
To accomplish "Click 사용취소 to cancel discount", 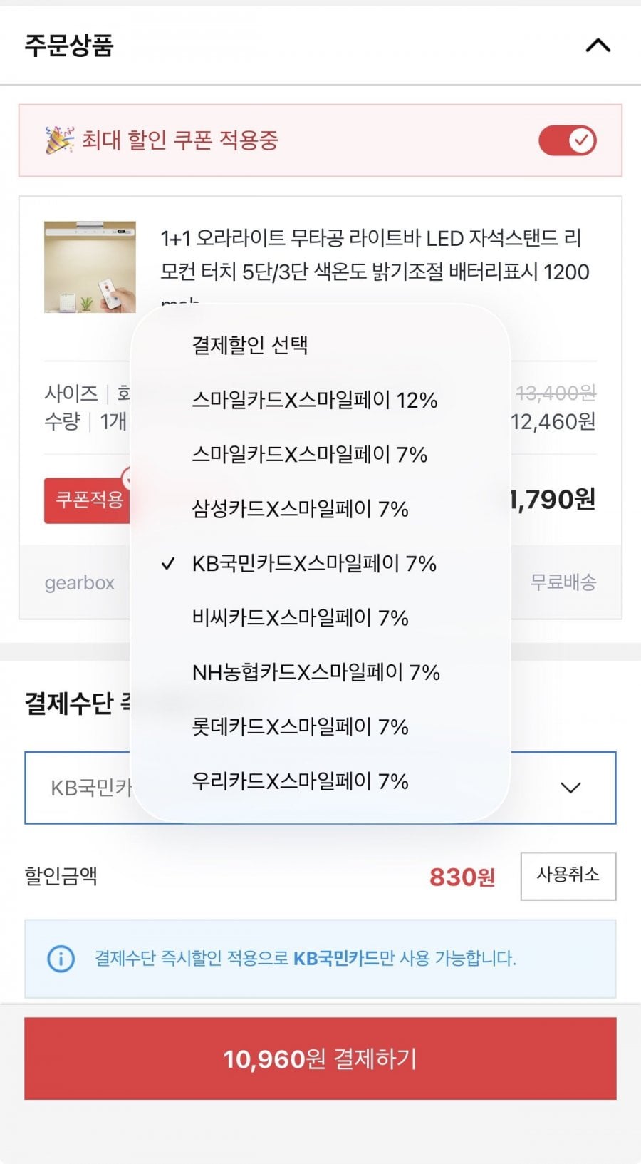I will pyautogui.click(x=568, y=875).
